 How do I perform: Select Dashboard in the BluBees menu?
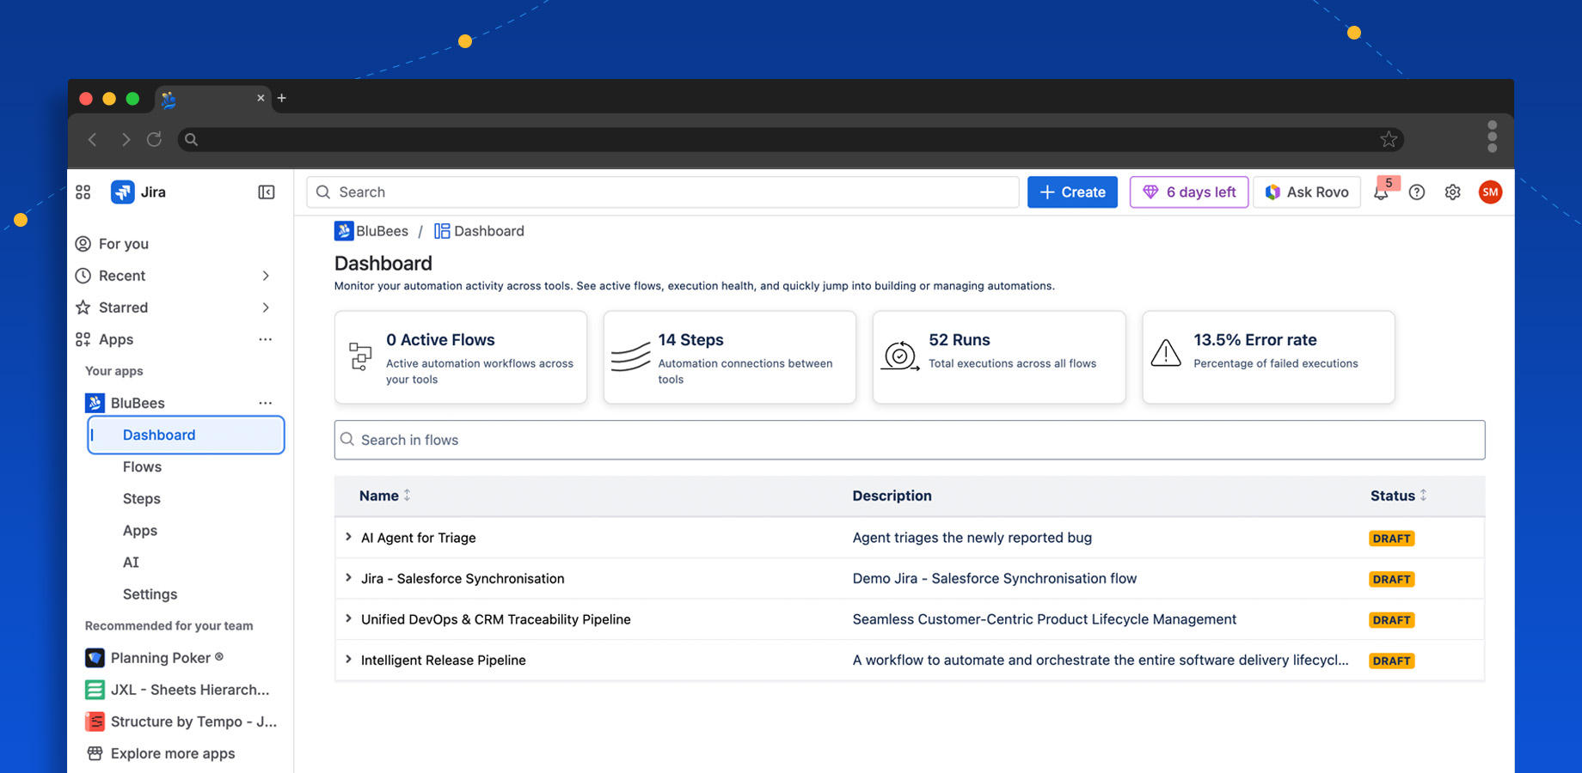pyautogui.click(x=186, y=435)
